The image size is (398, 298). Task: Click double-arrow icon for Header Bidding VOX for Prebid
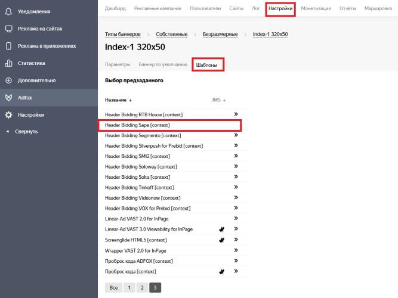[x=236, y=208]
